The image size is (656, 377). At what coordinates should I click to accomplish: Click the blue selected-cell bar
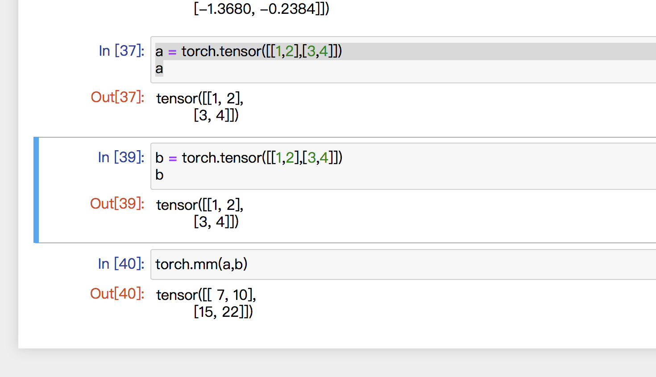pyautogui.click(x=36, y=190)
